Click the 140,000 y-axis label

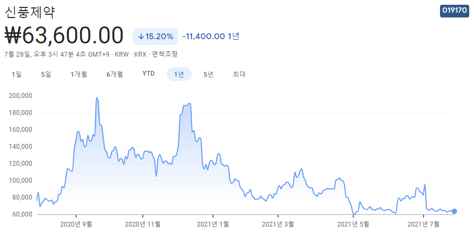click(x=21, y=147)
